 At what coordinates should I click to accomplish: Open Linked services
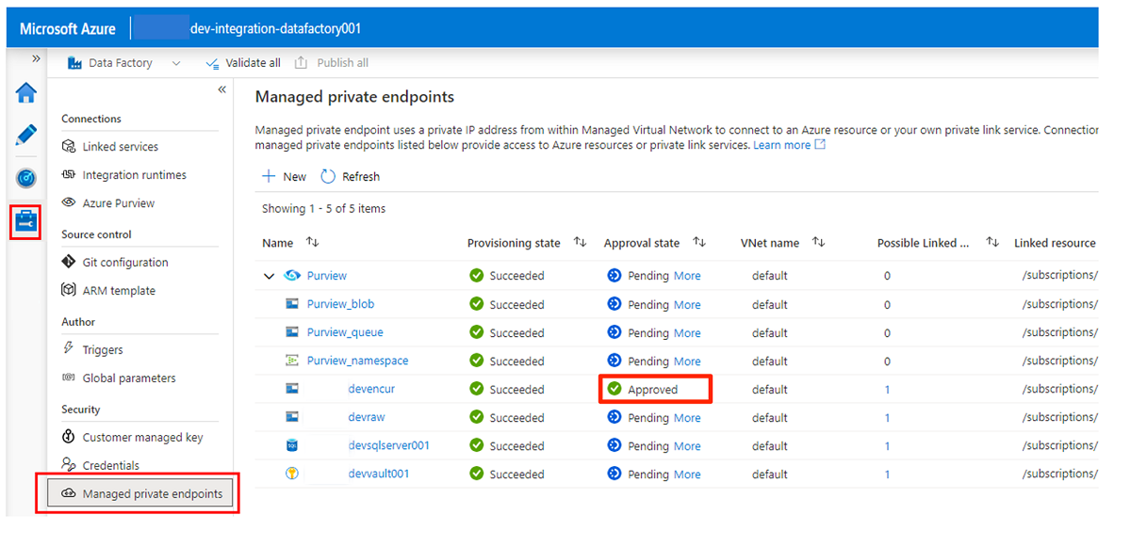[120, 147]
